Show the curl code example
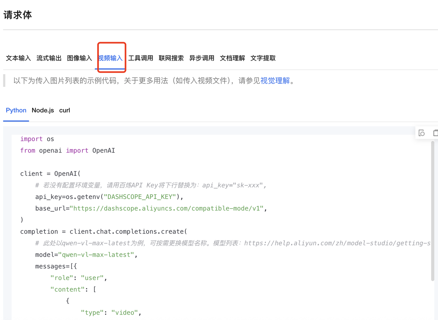 pos(65,110)
